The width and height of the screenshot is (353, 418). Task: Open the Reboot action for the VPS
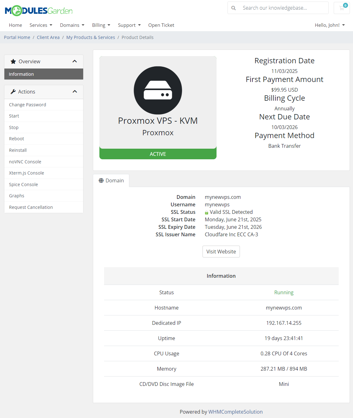(x=16, y=139)
